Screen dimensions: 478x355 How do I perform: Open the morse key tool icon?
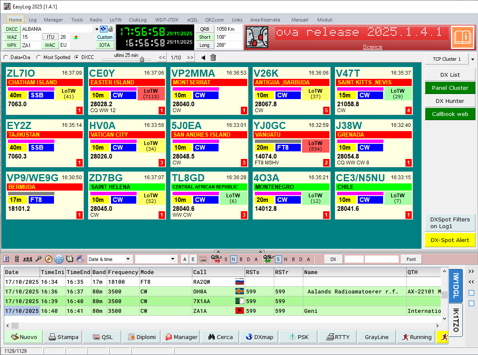tap(27, 259)
